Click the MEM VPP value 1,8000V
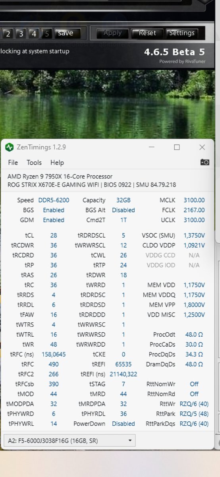The image size is (220, 477). tap(194, 305)
